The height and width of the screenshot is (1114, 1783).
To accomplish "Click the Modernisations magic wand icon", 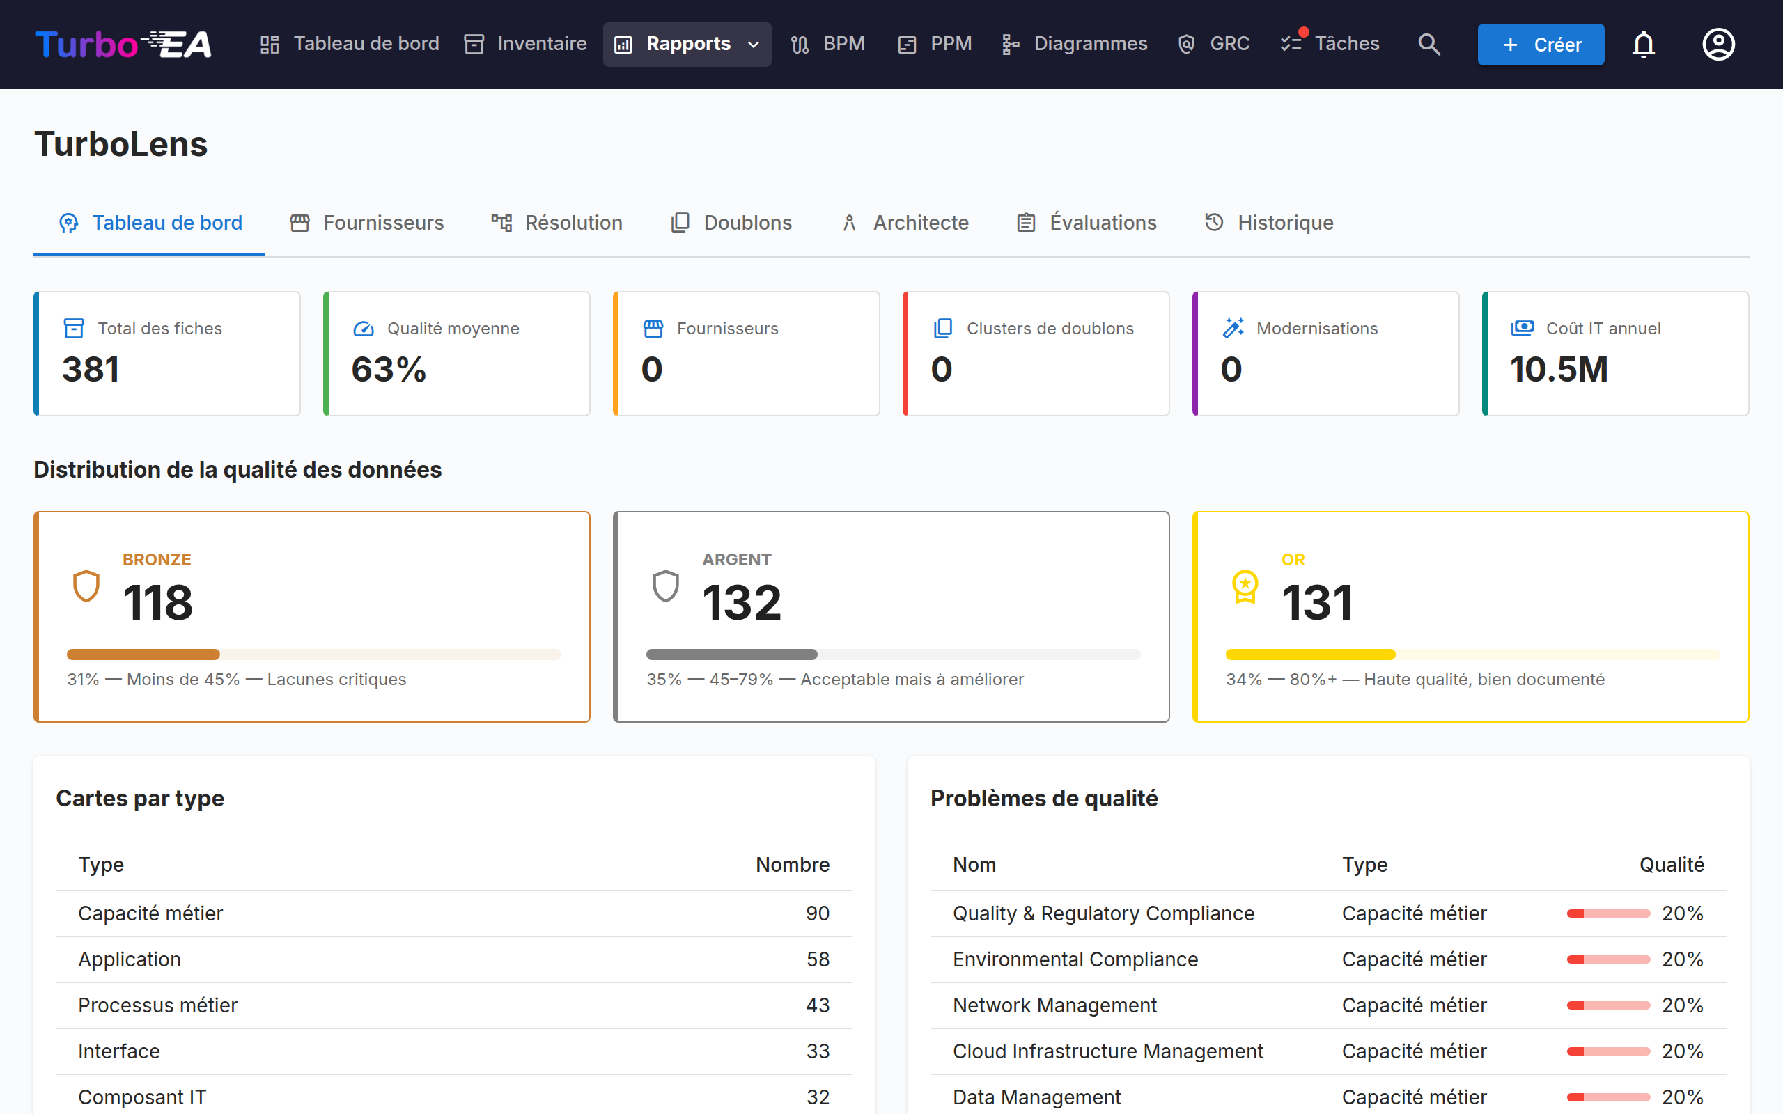I will tap(1233, 328).
